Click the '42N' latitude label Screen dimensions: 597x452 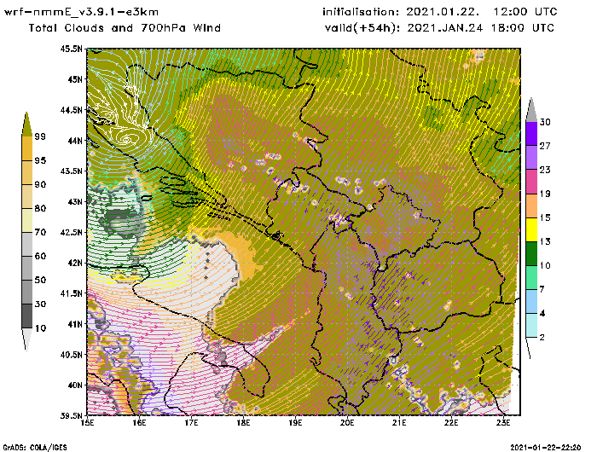click(75, 263)
